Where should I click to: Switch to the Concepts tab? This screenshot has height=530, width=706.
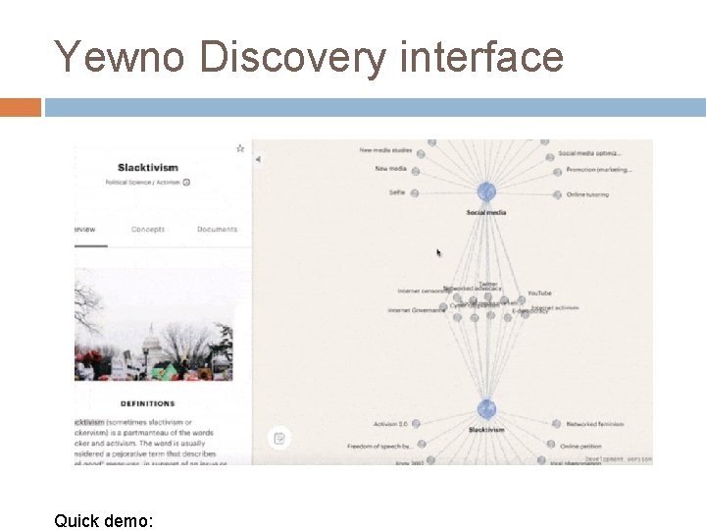click(148, 229)
